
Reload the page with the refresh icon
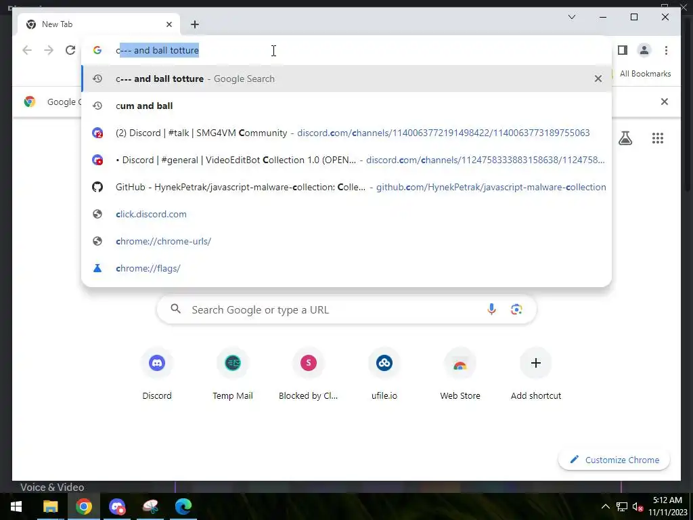(x=70, y=50)
